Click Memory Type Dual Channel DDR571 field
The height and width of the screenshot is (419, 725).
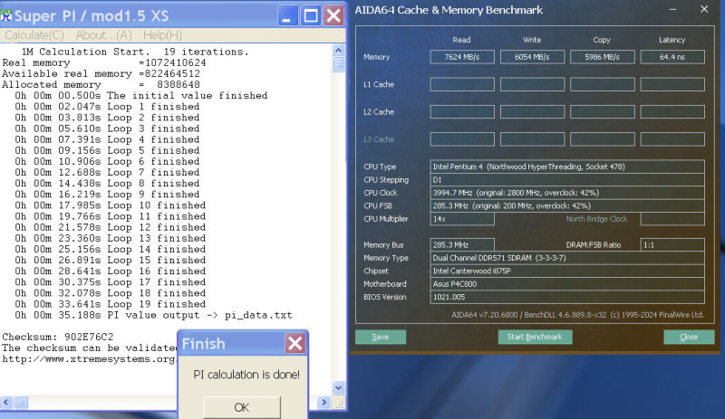coord(567,258)
